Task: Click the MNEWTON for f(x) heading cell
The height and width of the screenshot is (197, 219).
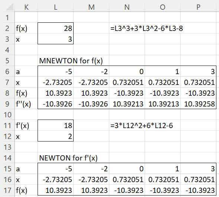Action: point(56,61)
